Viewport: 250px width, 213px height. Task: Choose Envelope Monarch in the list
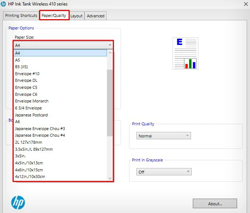pos(60,101)
